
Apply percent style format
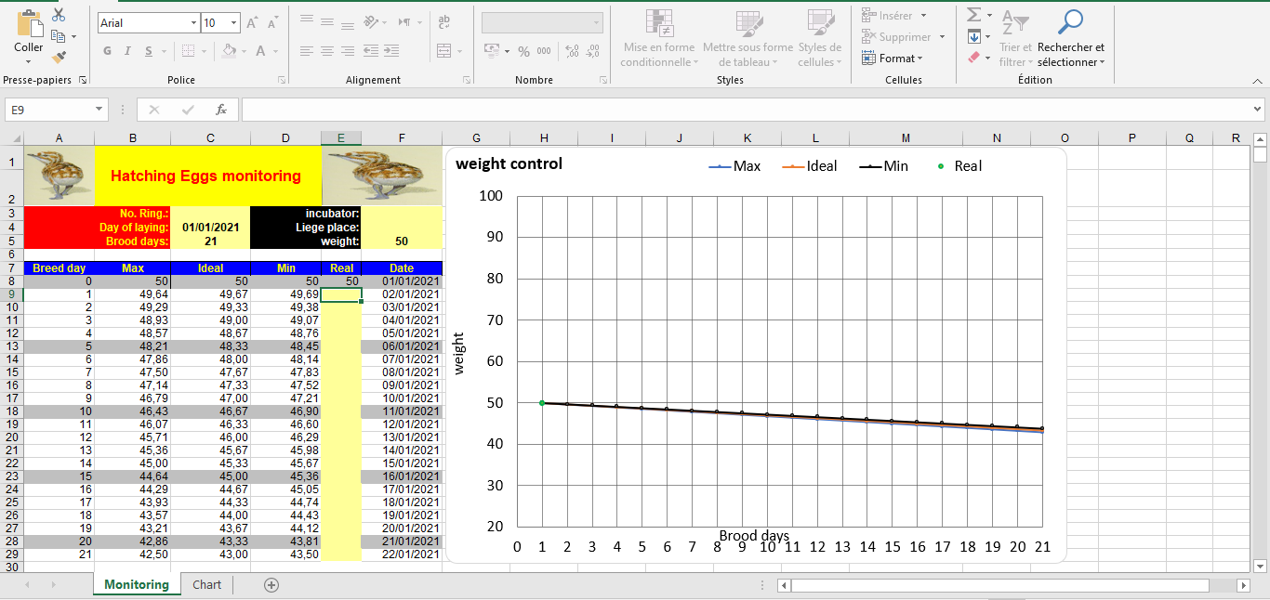(x=523, y=51)
